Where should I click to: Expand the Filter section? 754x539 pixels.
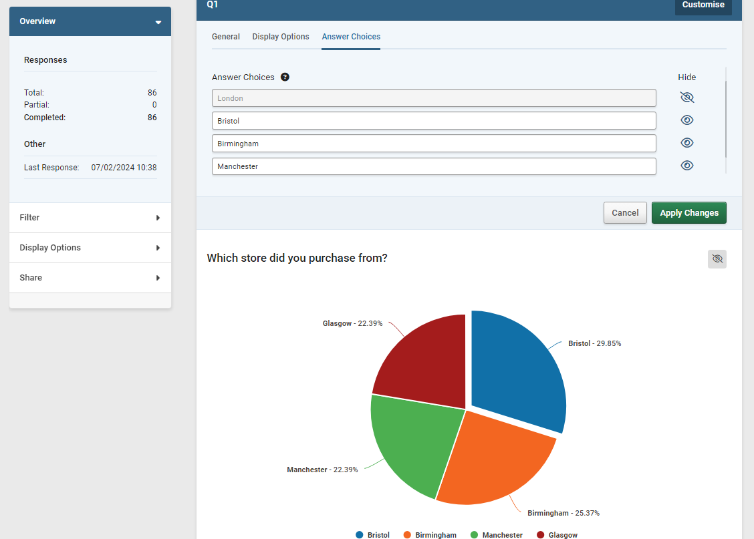tap(90, 217)
